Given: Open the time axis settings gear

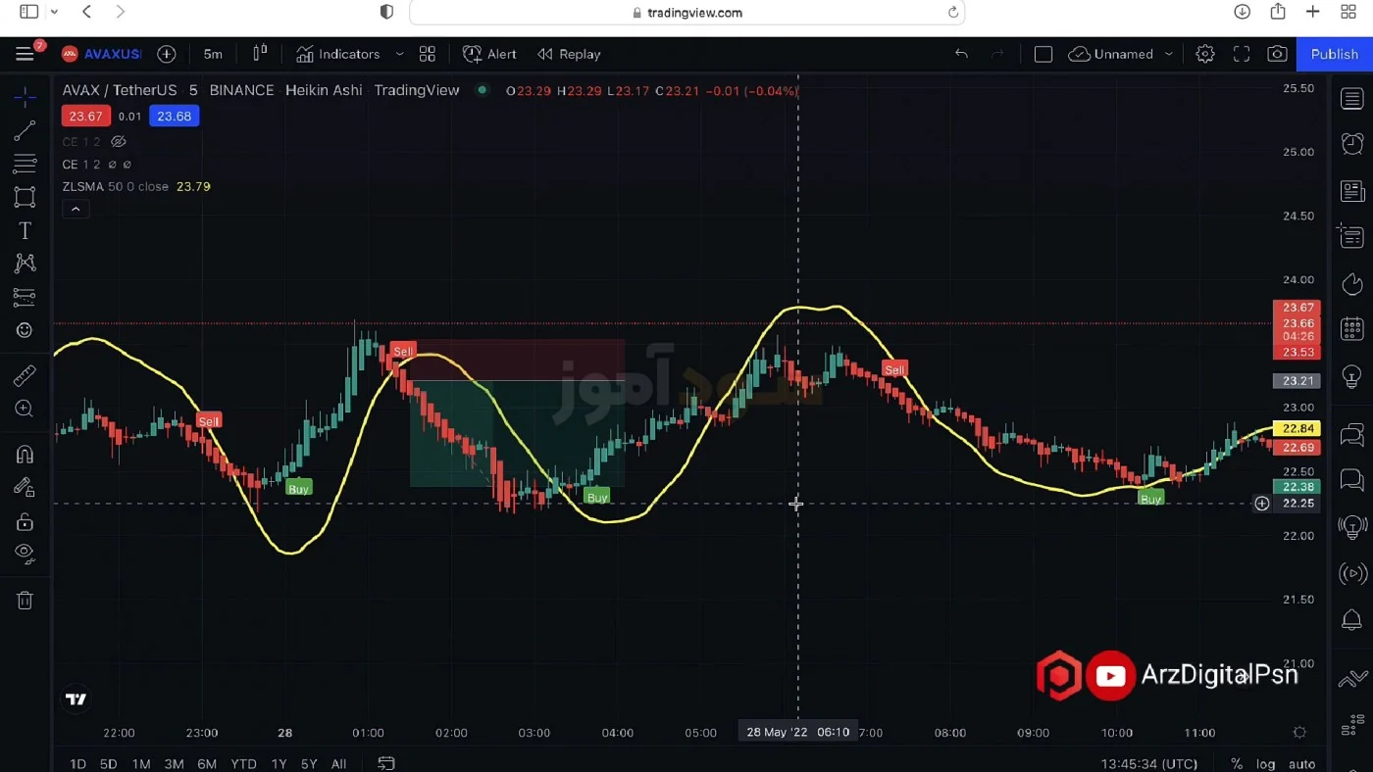Looking at the screenshot, I should point(1300,732).
